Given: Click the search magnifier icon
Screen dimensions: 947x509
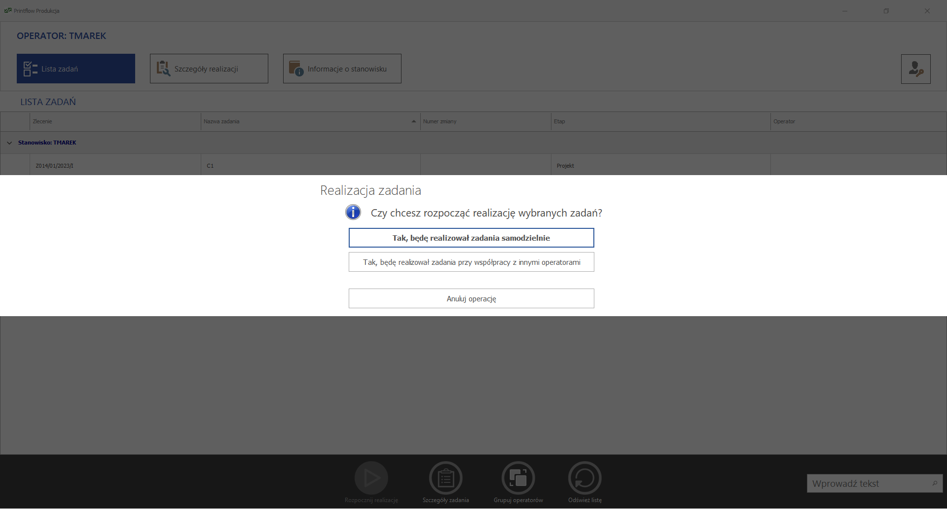Looking at the screenshot, I should pyautogui.click(x=935, y=484).
